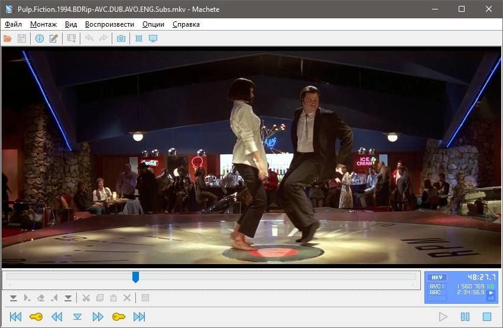Click the blue square fit-to-window icon
The width and height of the screenshot is (503, 328).
[x=139, y=38]
